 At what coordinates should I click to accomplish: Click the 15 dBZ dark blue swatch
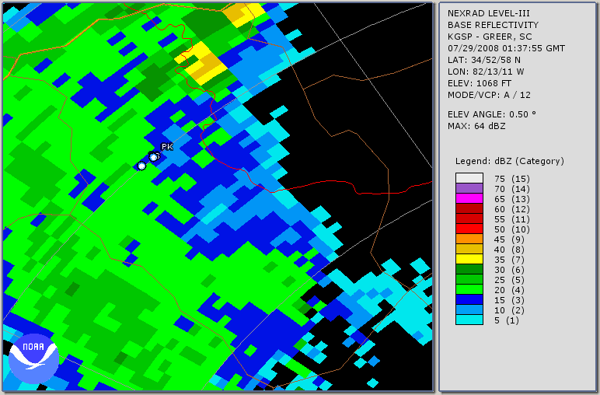[x=469, y=299]
